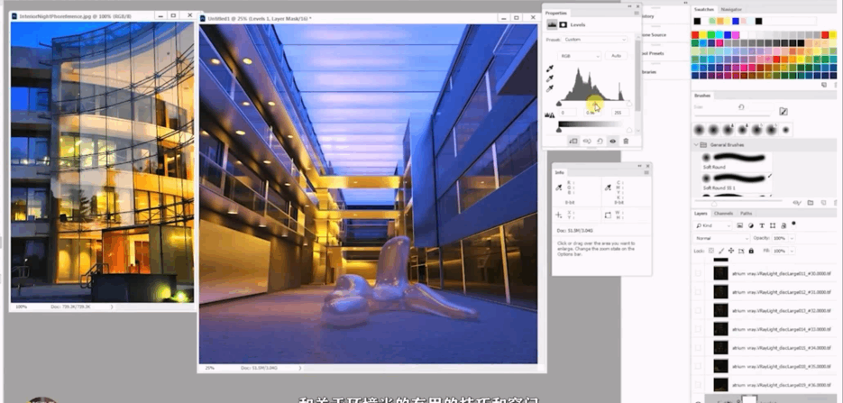Pick the red swatch in Swatches grid
843x403 pixels.
tap(694, 35)
